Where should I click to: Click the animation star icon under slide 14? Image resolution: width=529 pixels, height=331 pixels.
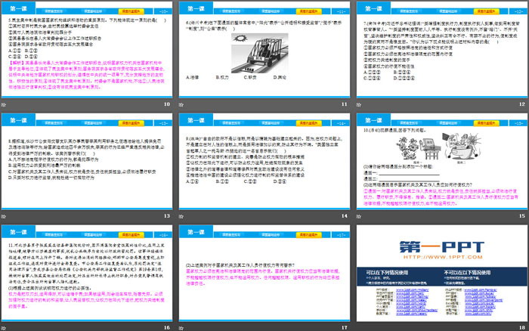tap(181, 216)
